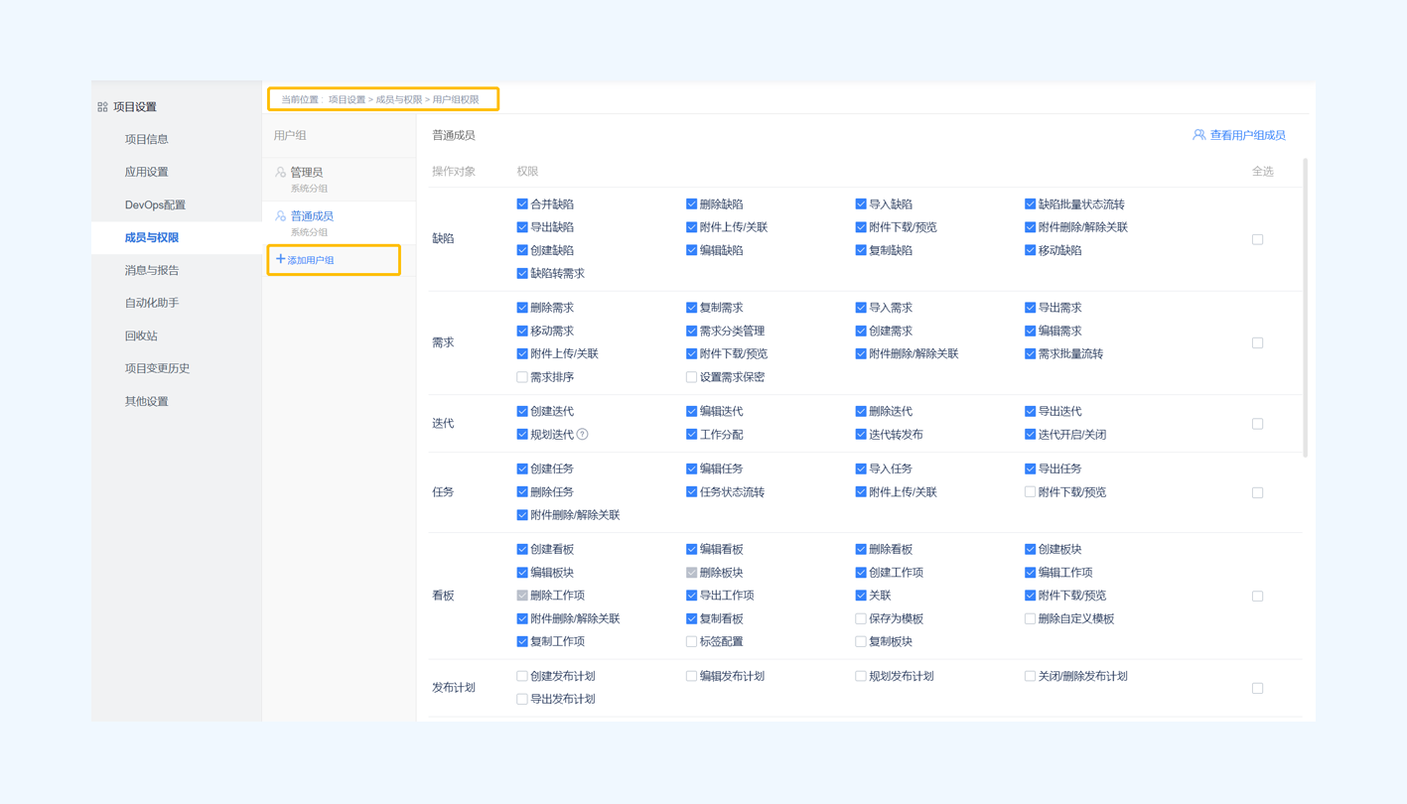Uncheck 任务状态流转 permission
The width and height of the screenshot is (1407, 804).
(x=691, y=492)
